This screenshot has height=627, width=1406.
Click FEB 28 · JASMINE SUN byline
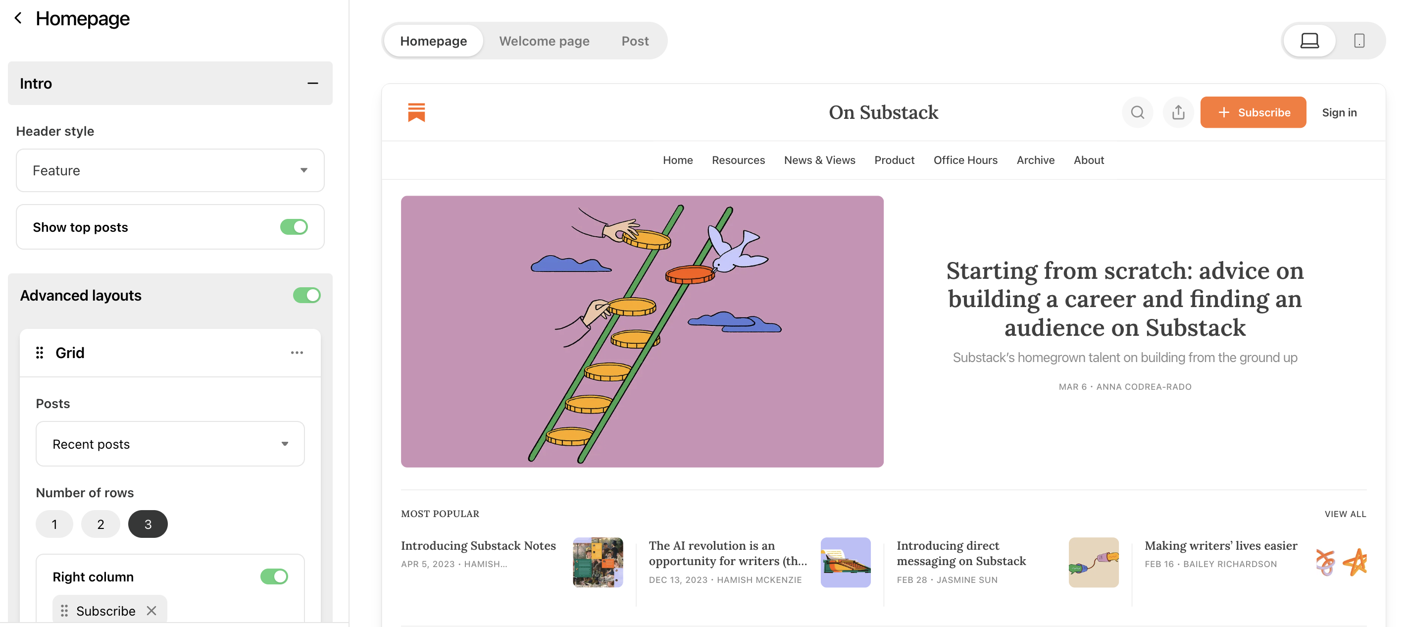pos(947,579)
